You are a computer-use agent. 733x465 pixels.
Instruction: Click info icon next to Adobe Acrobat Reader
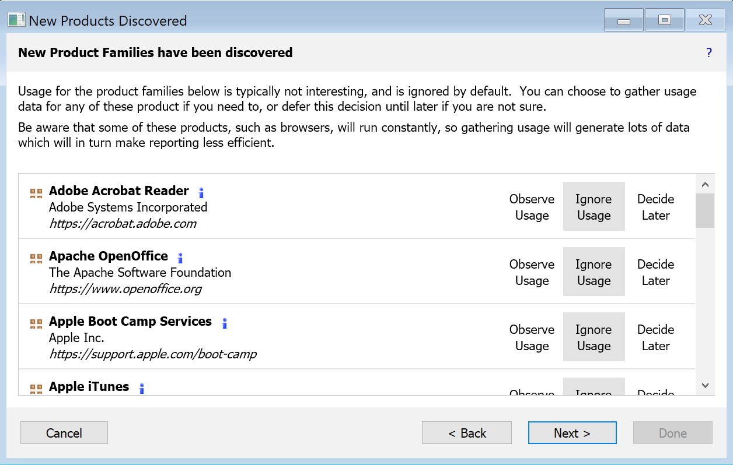click(x=201, y=192)
